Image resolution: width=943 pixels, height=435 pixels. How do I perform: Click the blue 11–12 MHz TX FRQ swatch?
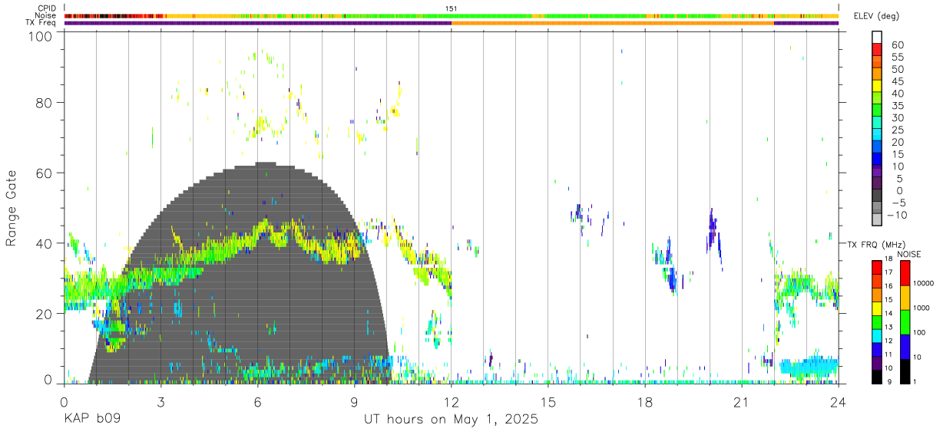[x=877, y=348]
